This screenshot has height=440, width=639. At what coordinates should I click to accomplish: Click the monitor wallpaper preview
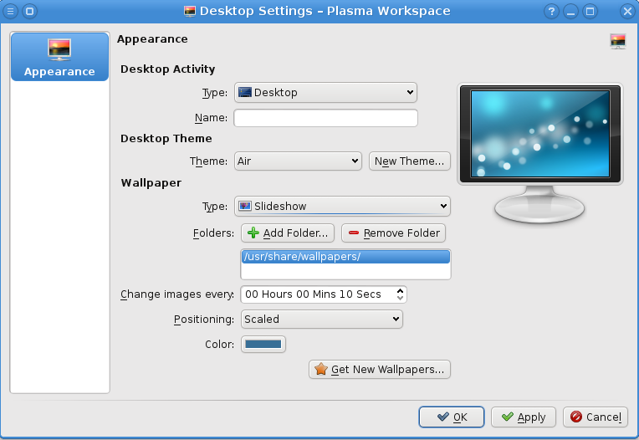pos(540,134)
